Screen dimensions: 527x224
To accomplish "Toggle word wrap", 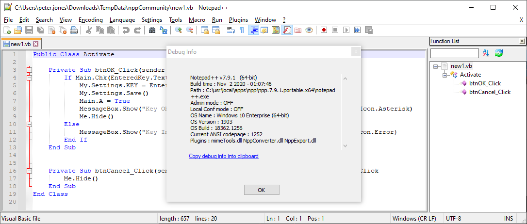I will pyautogui.click(x=231, y=30).
